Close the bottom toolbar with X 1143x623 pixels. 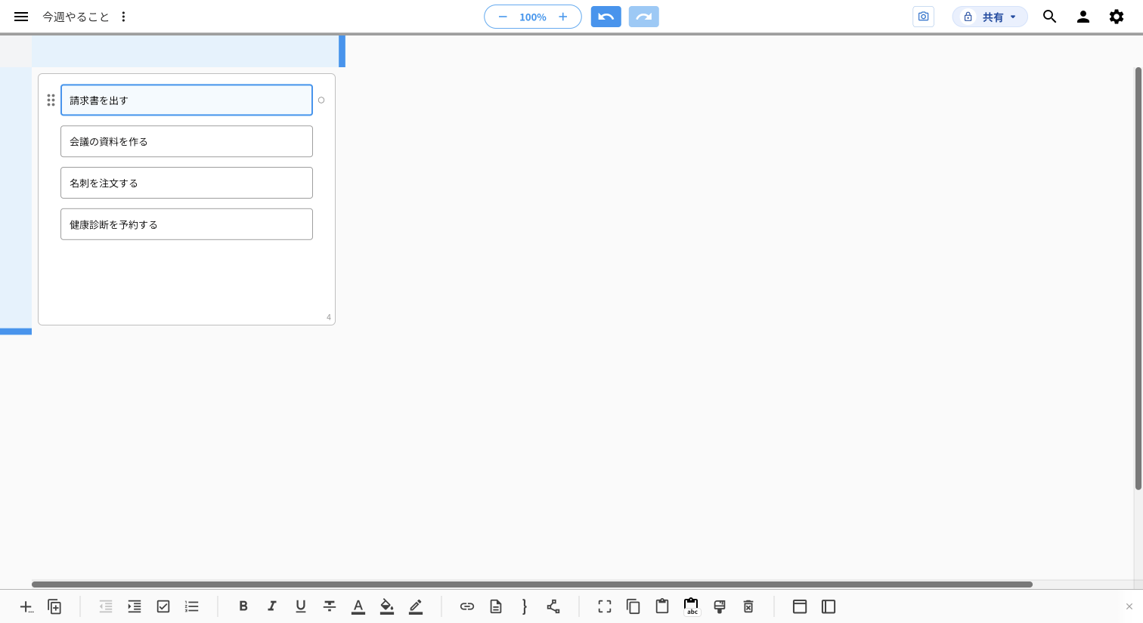click(x=1129, y=606)
